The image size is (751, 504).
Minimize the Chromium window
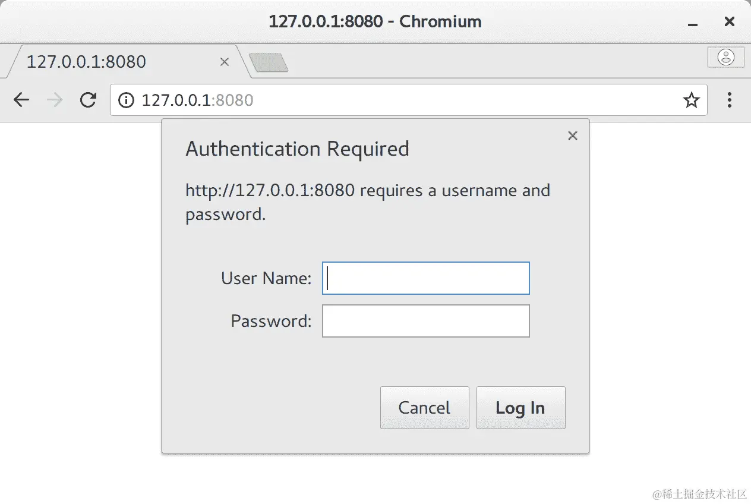[x=692, y=23]
